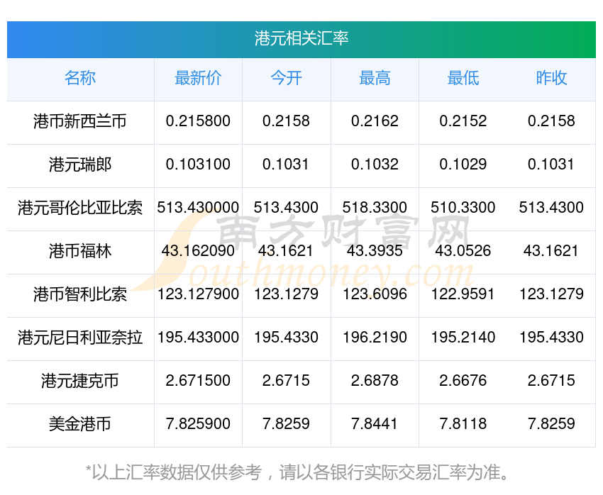The height and width of the screenshot is (495, 603).
Task: Open the 港币新西兰币 row name
Action: 80,121
